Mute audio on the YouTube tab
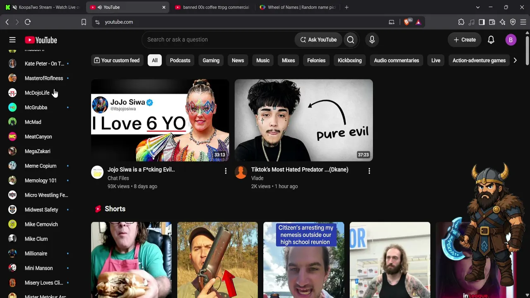The image size is (530, 298). [99, 7]
